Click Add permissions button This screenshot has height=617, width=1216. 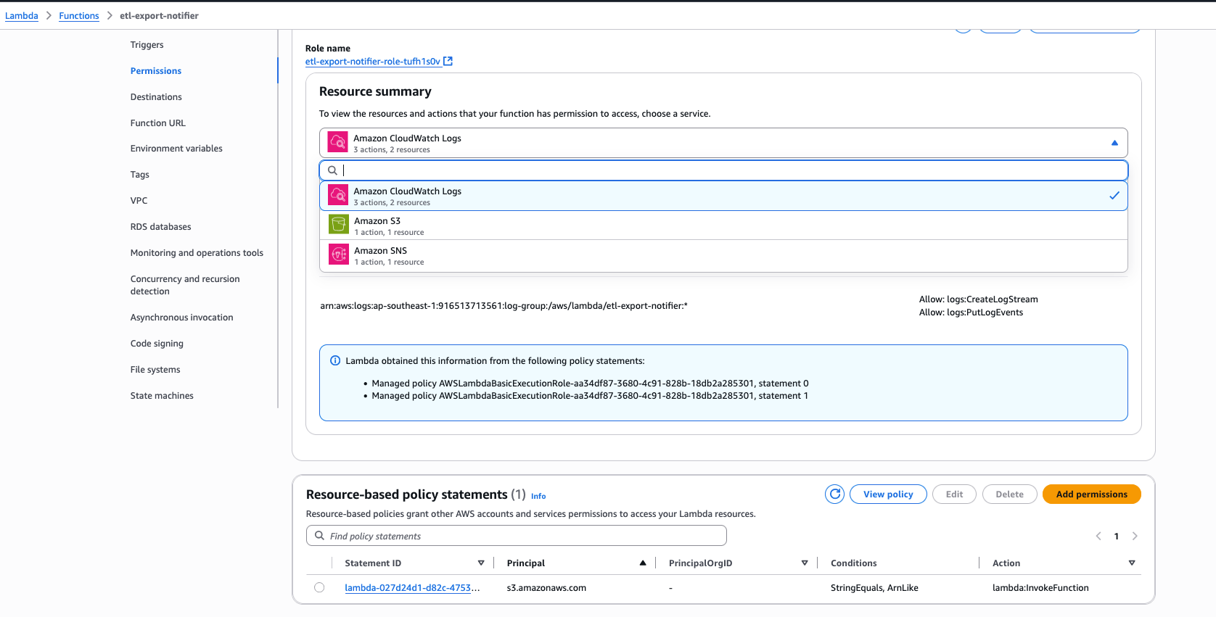(1091, 494)
